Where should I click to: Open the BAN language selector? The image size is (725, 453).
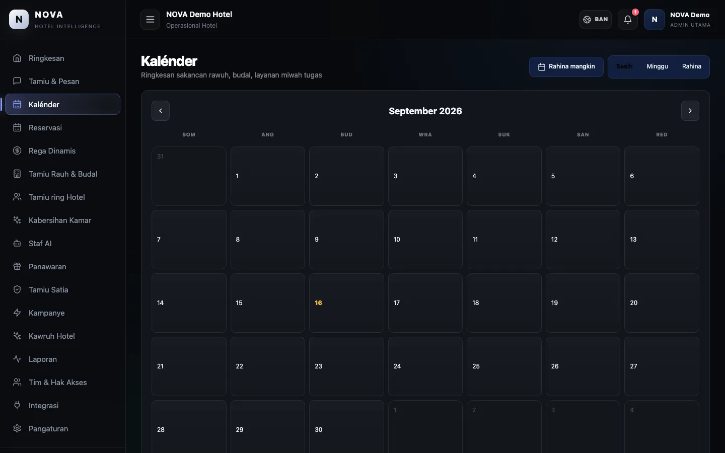coord(596,20)
